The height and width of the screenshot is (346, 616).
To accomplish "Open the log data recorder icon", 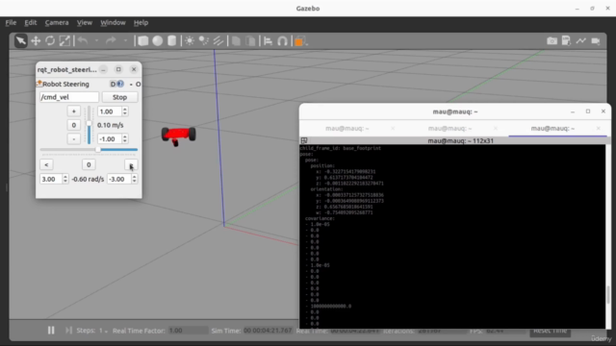I will click(x=566, y=40).
